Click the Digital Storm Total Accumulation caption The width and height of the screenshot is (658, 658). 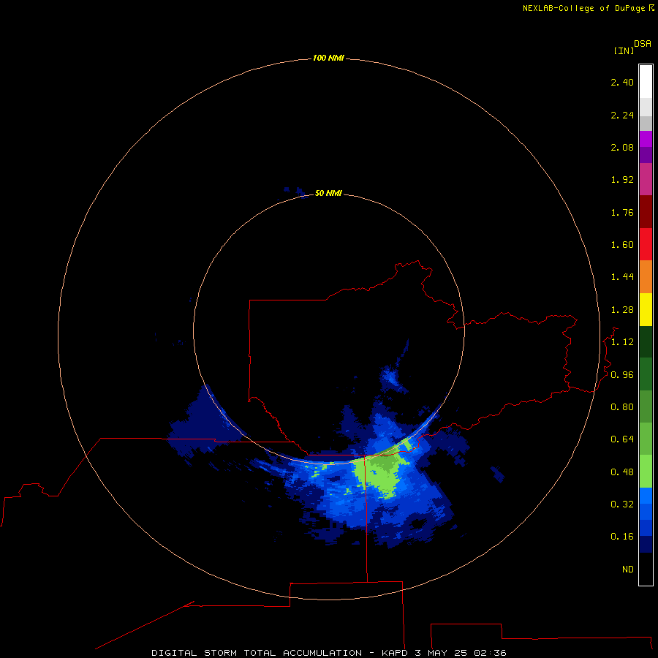tap(328, 653)
